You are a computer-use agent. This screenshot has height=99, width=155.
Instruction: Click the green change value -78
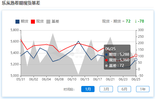(141, 21)
